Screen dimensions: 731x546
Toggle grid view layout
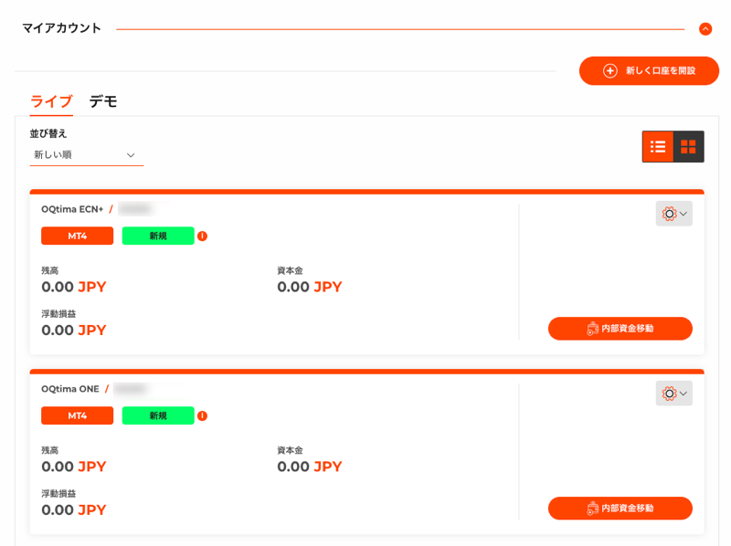689,147
